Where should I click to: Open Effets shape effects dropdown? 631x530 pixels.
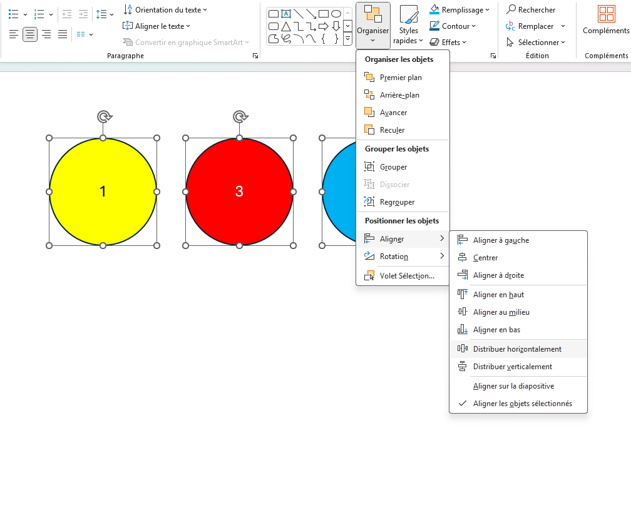(448, 42)
